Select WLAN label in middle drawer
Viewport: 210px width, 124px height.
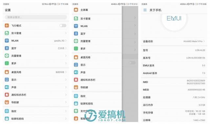pos(84,26)
